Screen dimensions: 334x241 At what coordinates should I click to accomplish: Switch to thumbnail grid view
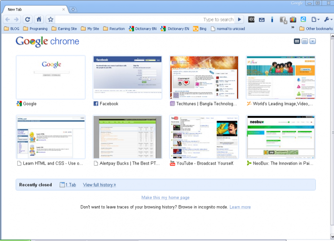(x=297, y=41)
